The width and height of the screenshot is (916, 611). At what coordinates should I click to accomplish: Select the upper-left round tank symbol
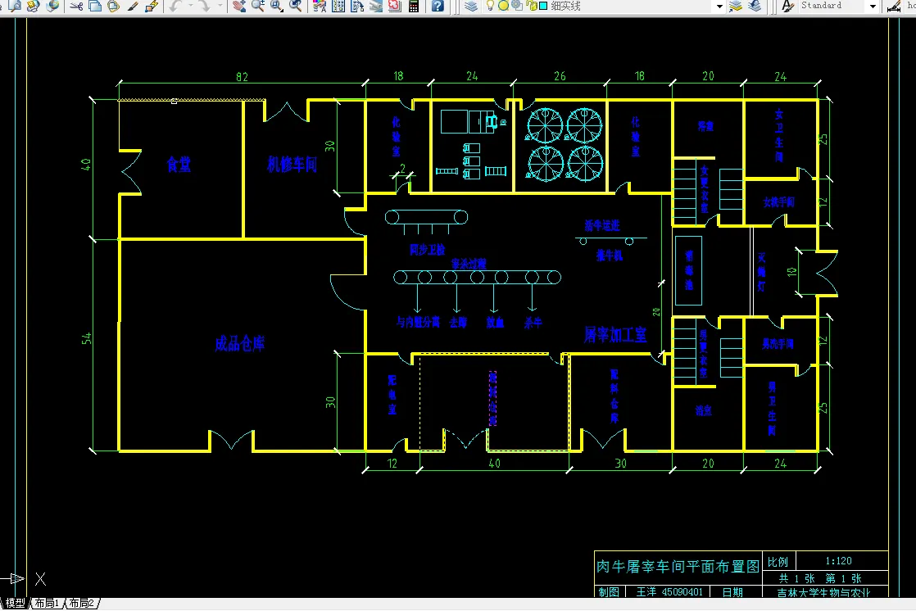tap(545, 125)
